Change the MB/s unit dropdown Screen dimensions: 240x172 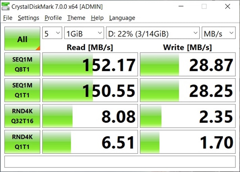point(218,33)
